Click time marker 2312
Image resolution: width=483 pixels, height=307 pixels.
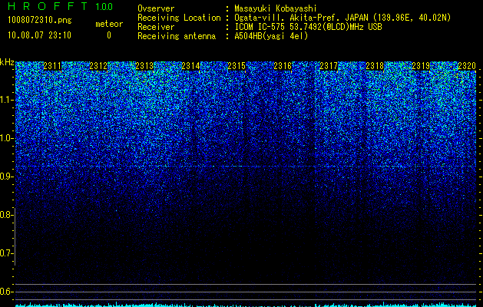[98, 66]
